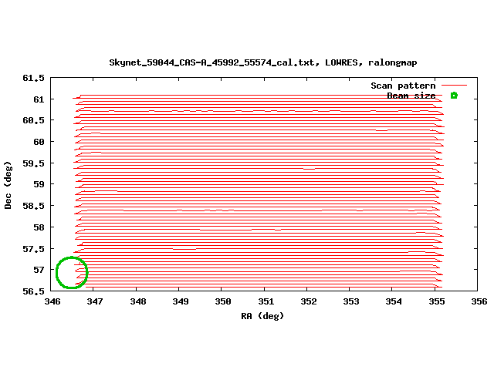Click the 'Beam size' legend label

point(411,96)
